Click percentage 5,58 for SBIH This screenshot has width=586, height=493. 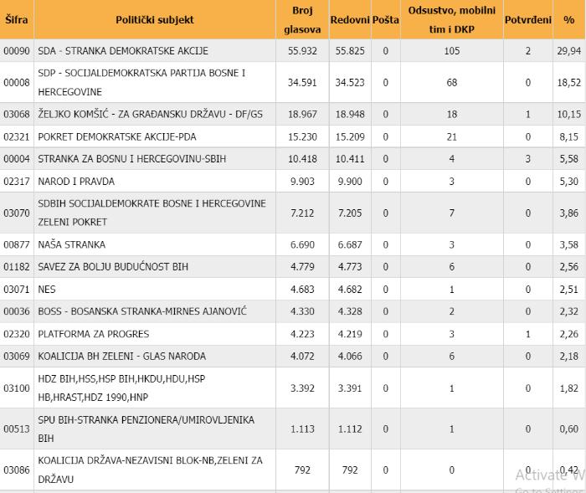(568, 159)
